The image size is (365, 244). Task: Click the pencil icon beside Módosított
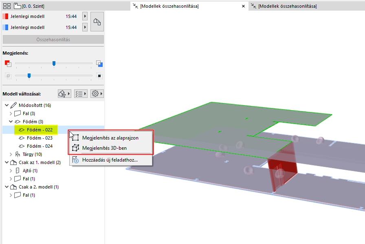pos(13,105)
